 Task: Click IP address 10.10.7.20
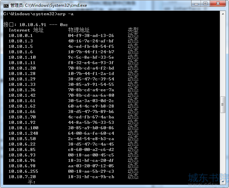tap(22, 176)
